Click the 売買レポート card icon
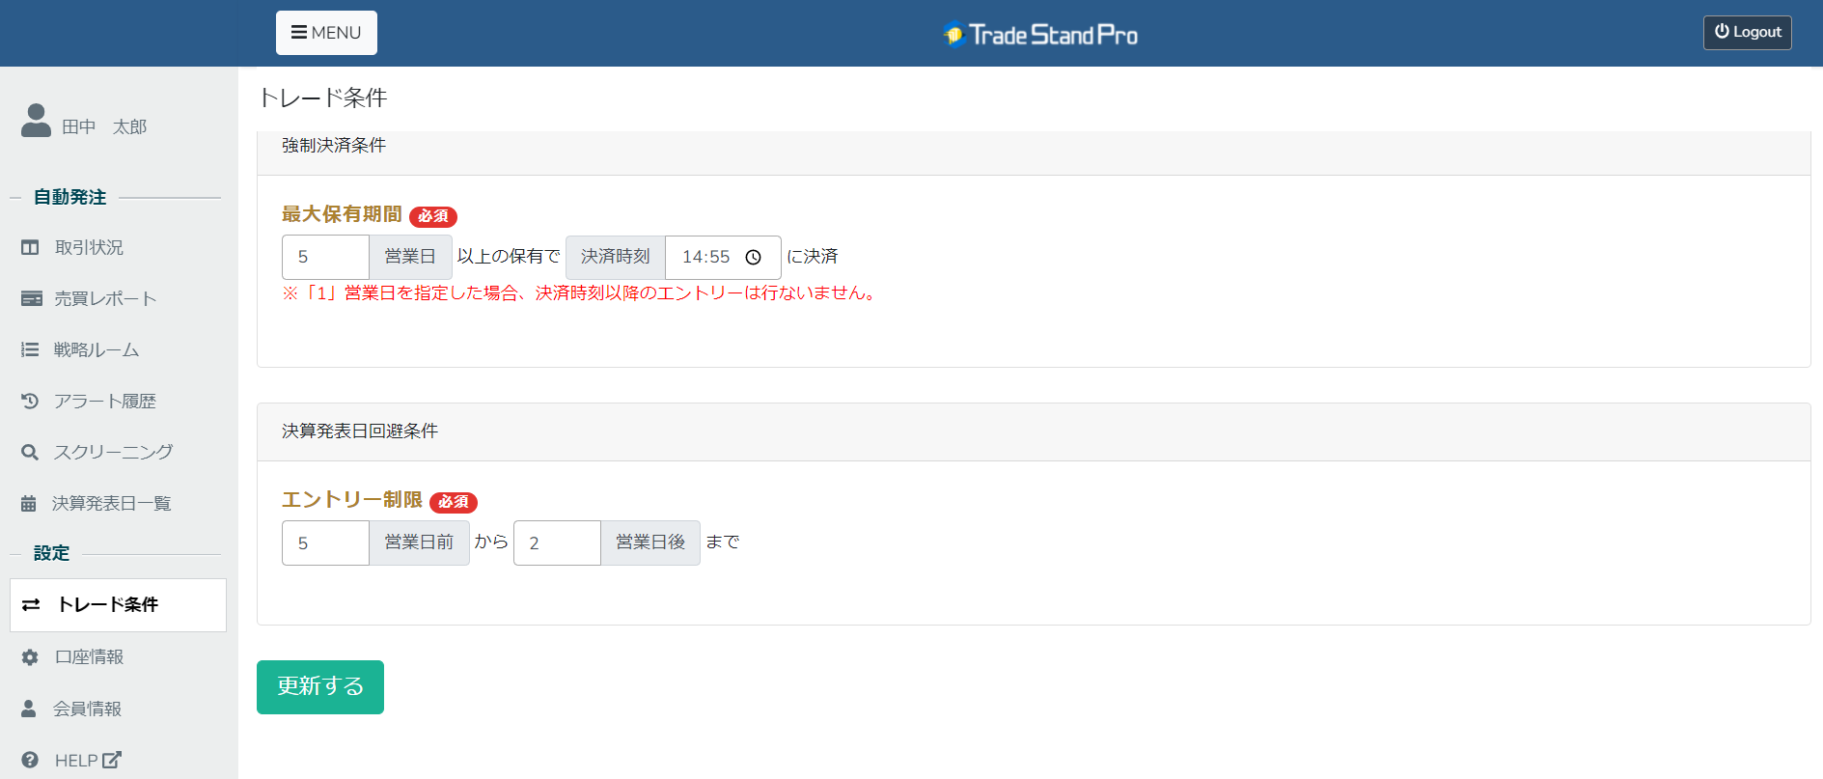The height and width of the screenshot is (779, 1823). point(31,299)
